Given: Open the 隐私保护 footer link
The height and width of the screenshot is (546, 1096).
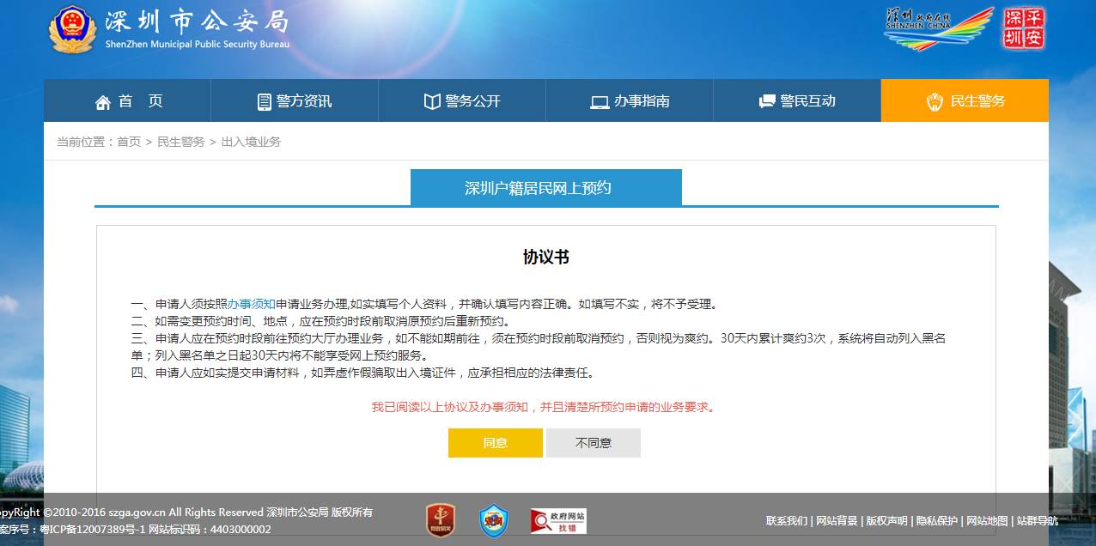Looking at the screenshot, I should pos(936,521).
